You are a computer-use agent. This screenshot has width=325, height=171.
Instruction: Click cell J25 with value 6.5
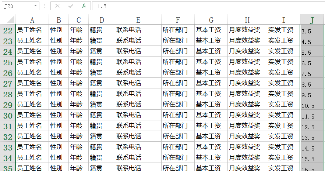(x=312, y=62)
